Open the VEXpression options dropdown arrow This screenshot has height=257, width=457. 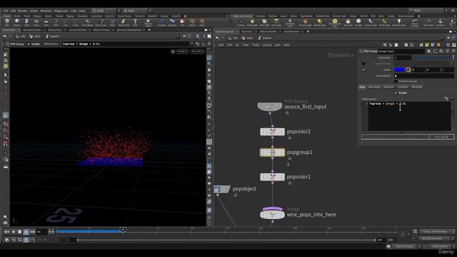pos(452,99)
